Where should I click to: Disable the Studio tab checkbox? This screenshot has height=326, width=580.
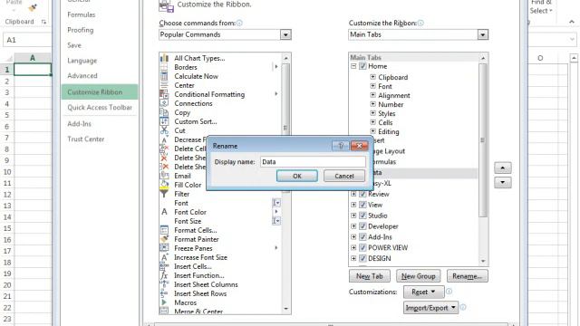(x=362, y=216)
